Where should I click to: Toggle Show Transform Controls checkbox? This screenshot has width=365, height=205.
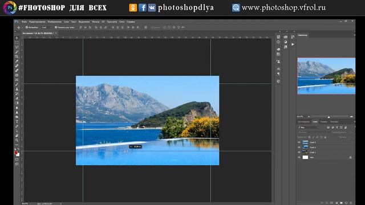56,27
